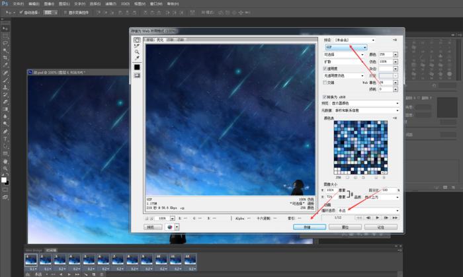Select the Eyedropper tool in the dialog

coord(137,58)
